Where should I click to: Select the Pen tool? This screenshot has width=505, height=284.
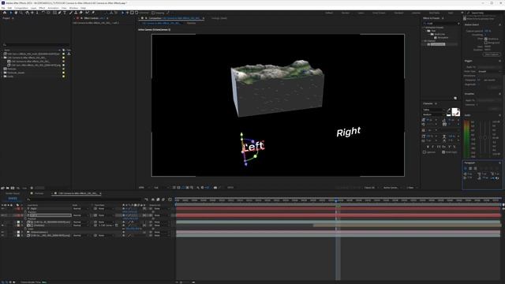click(59, 13)
